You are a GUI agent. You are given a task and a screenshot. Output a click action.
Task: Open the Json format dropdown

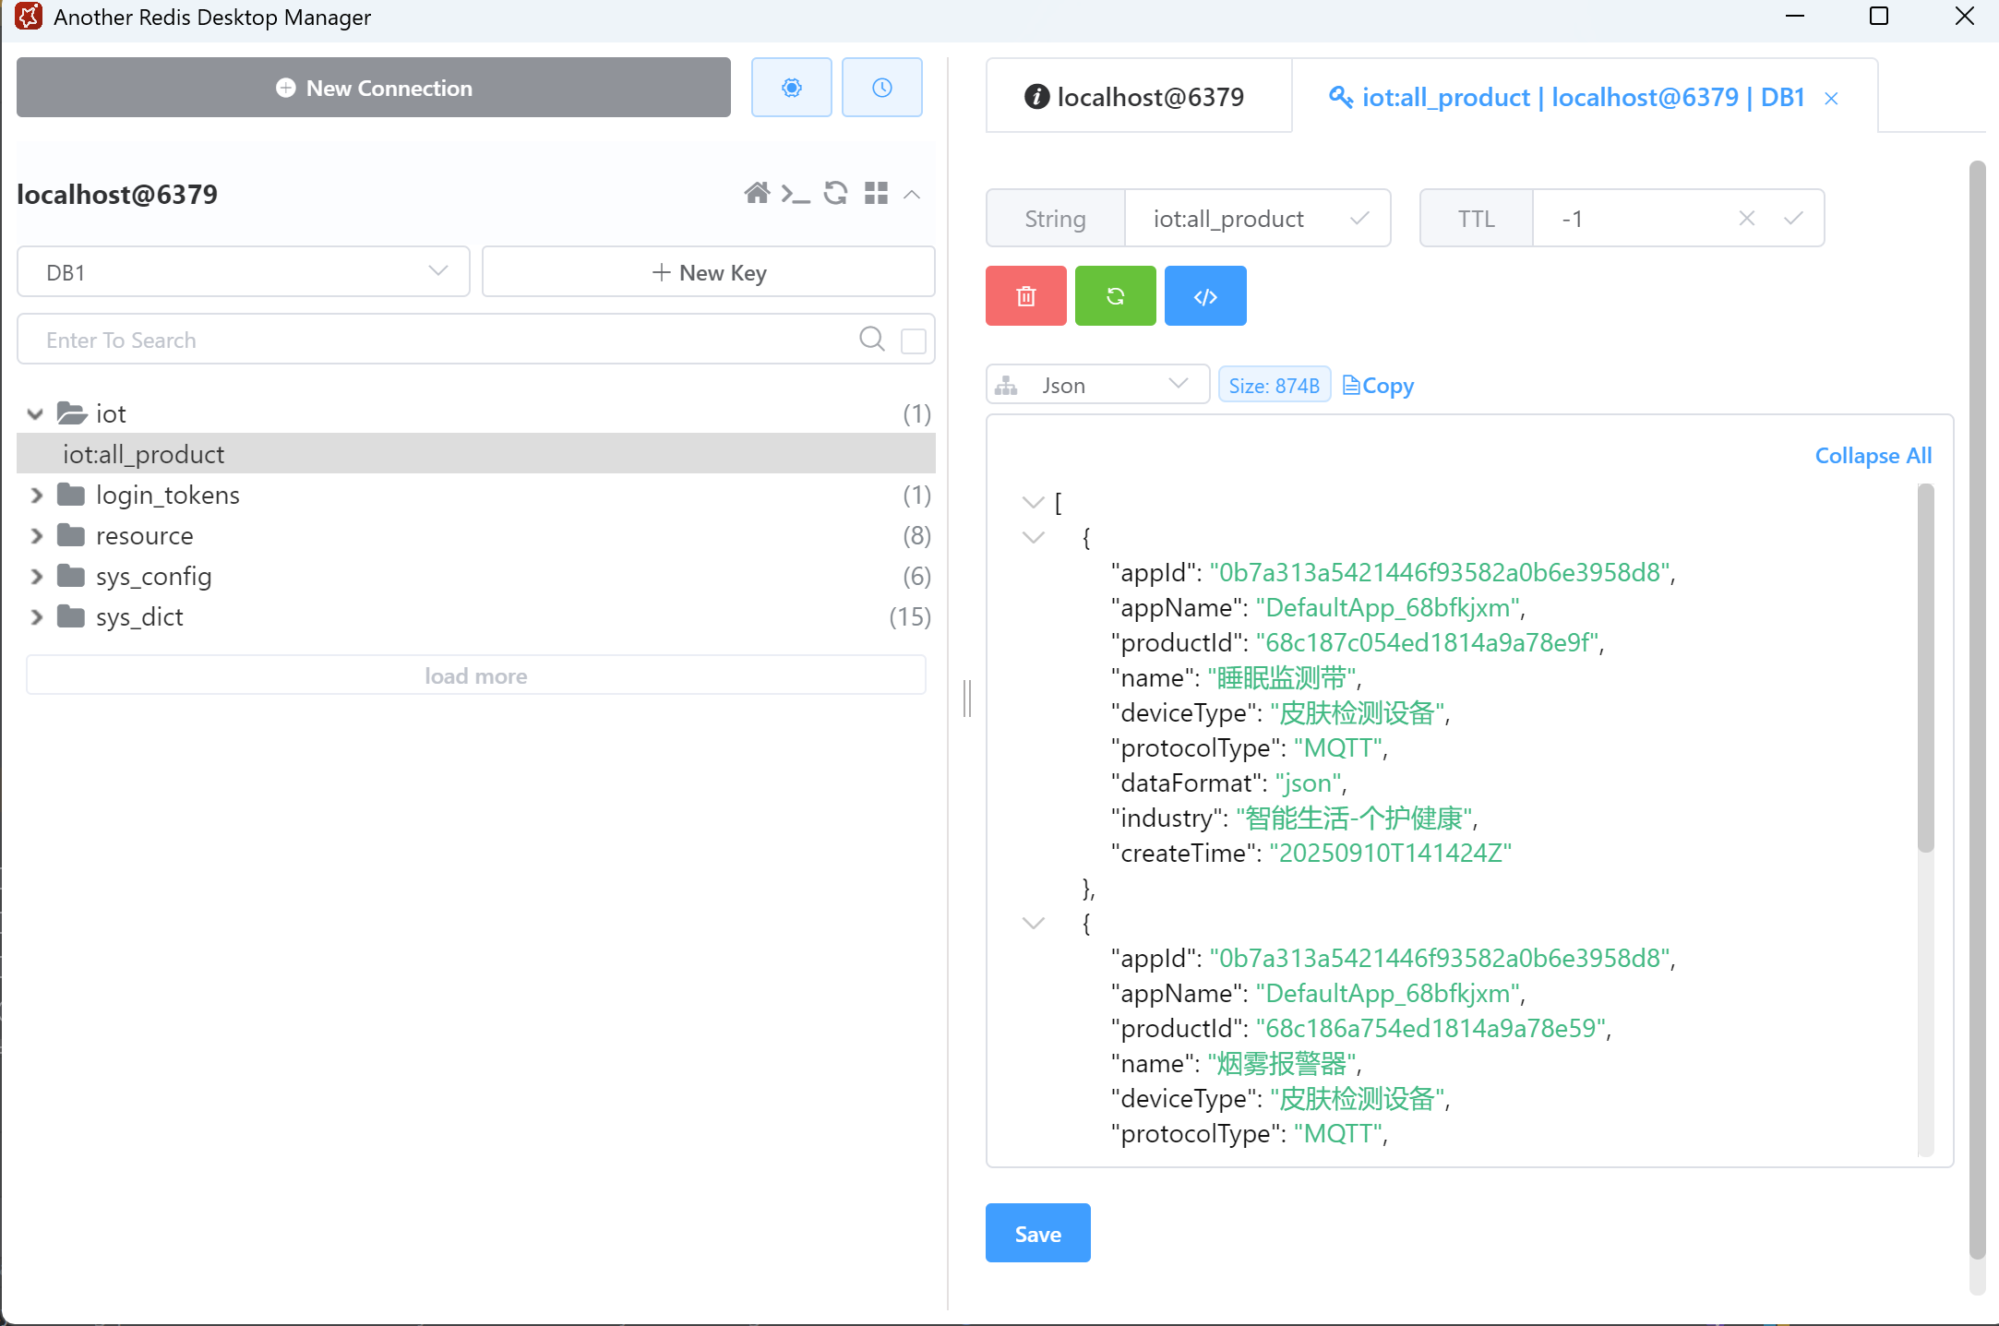click(x=1097, y=384)
